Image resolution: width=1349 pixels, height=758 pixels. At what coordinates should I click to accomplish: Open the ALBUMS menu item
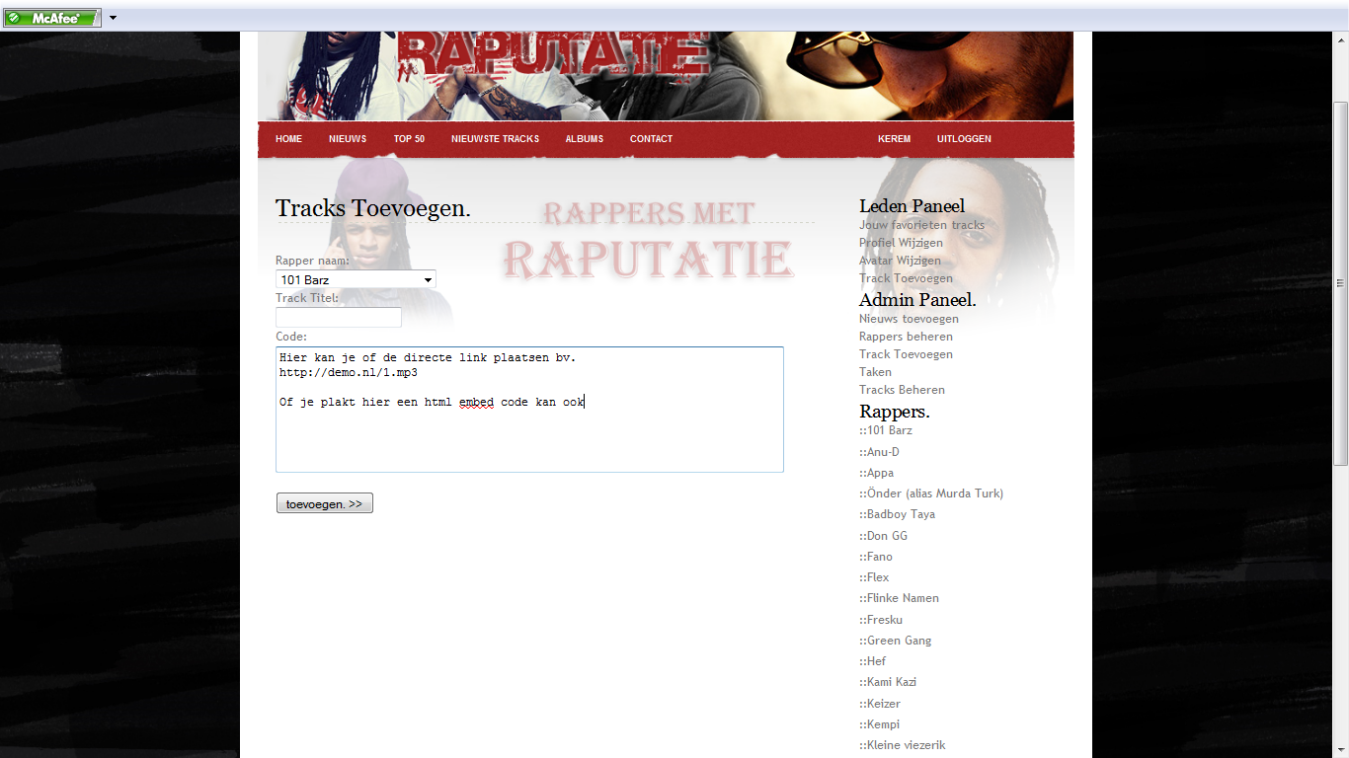(585, 139)
